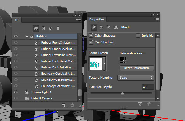Click Properties panel scrollbar thumb
The height and width of the screenshot is (121, 185).
[158, 64]
